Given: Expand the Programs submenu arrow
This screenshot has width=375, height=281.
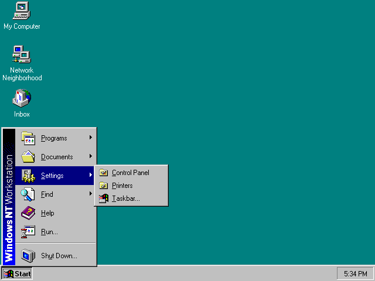Looking at the screenshot, I should pyautogui.click(x=91, y=138).
